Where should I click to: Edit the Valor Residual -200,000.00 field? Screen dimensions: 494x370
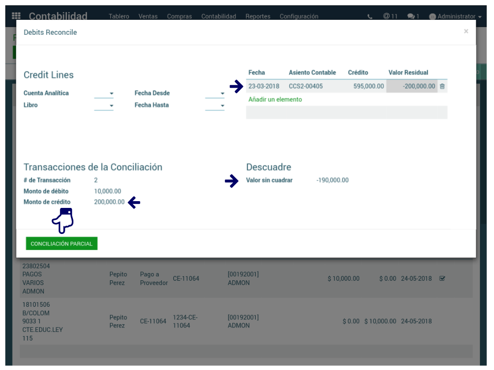411,86
